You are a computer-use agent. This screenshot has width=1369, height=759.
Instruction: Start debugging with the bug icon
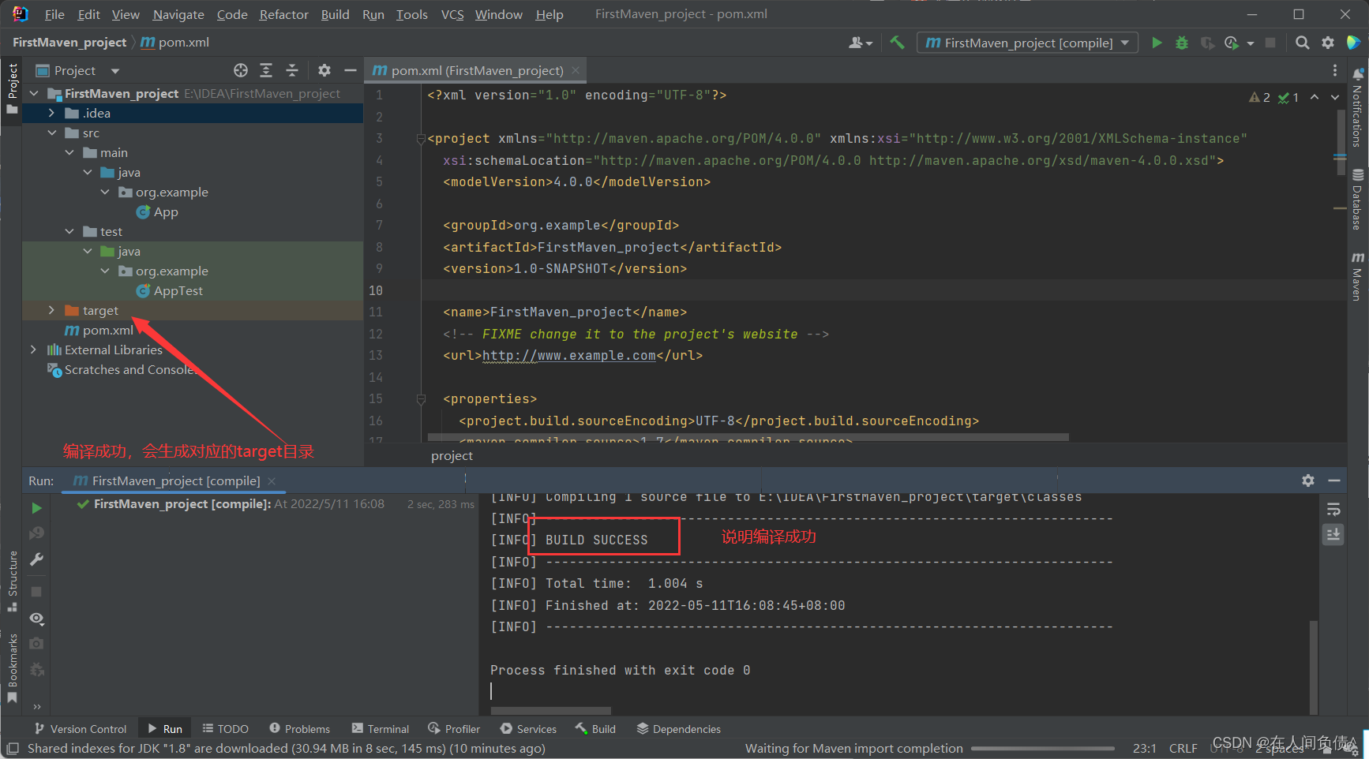(x=1182, y=43)
